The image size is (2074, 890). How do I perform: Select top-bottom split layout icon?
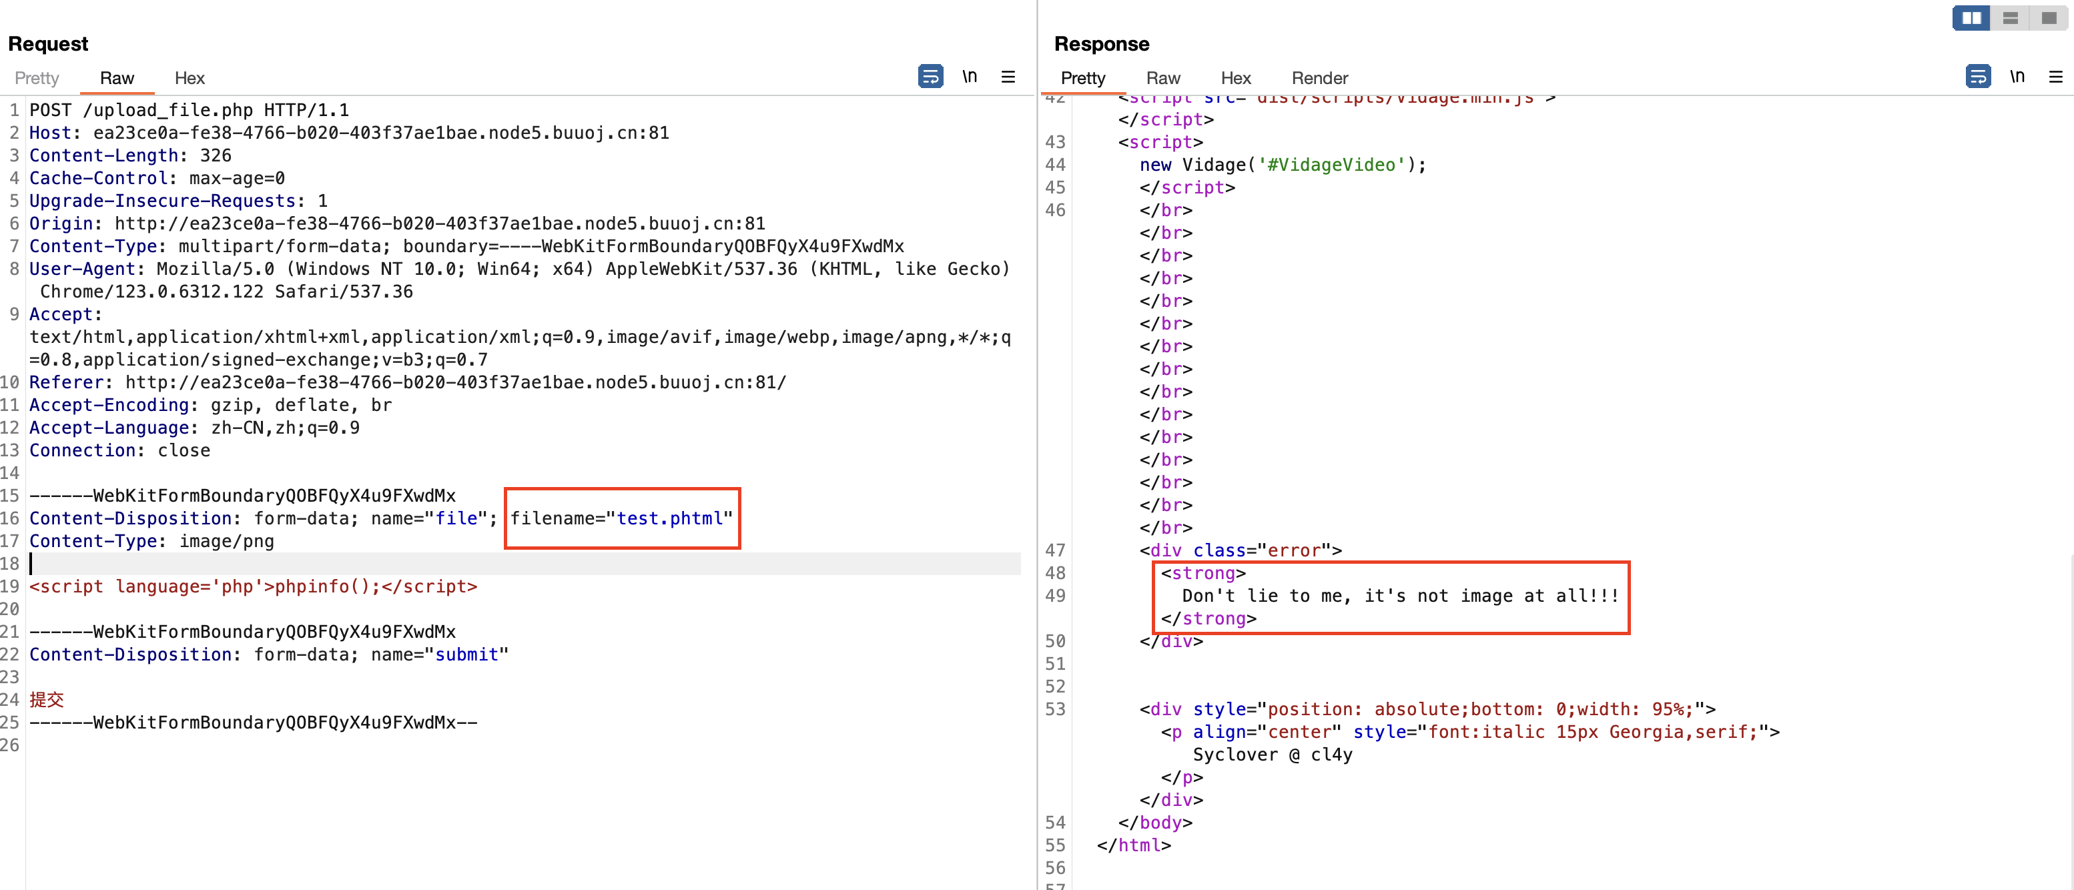point(2011,18)
